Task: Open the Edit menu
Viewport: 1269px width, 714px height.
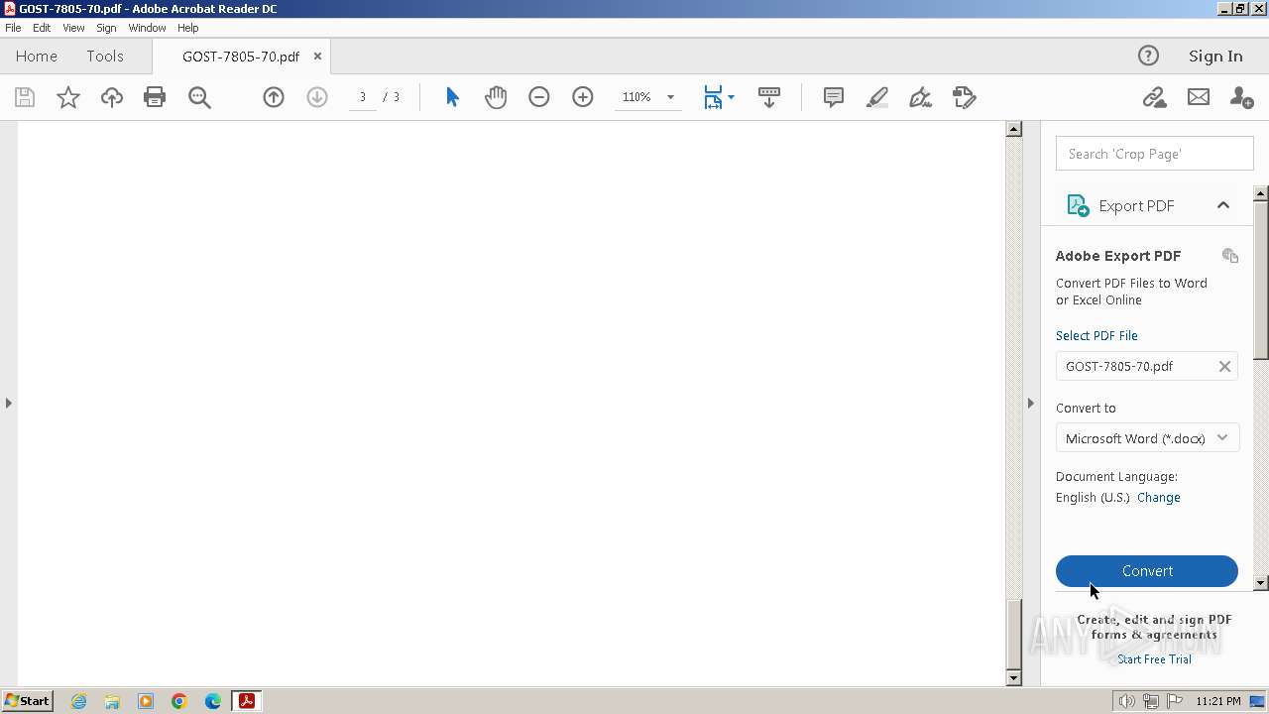Action: [42, 28]
